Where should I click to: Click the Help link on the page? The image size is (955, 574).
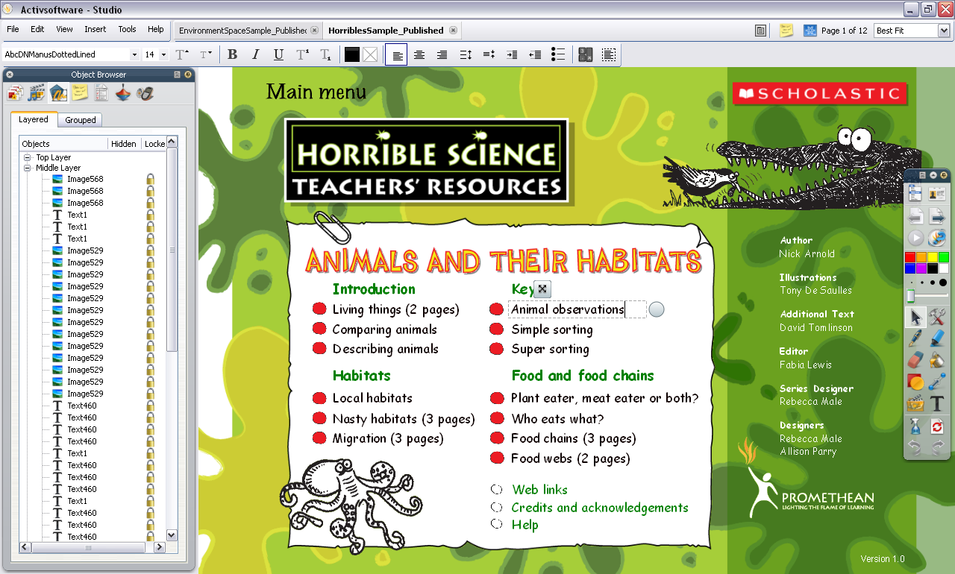click(x=525, y=525)
